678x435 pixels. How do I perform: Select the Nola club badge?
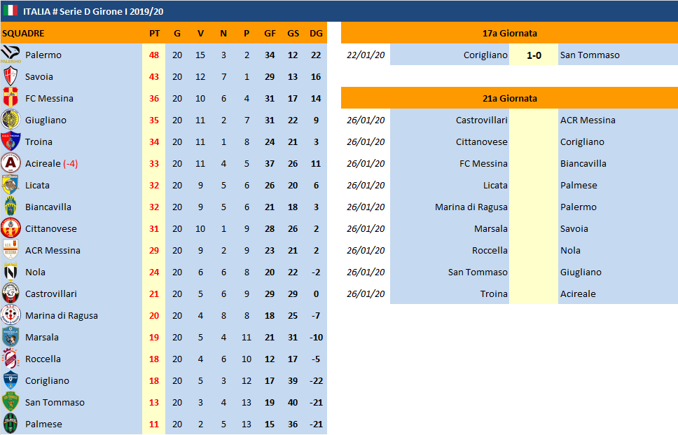coord(11,272)
